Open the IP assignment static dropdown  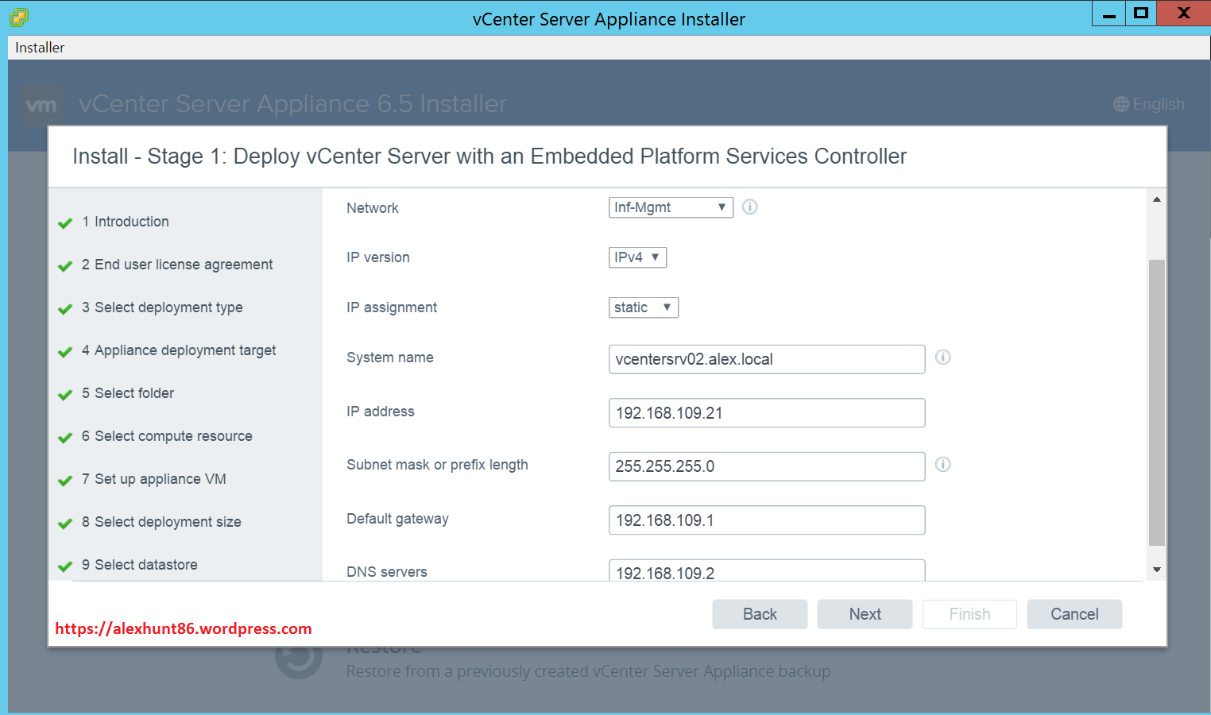pyautogui.click(x=643, y=307)
